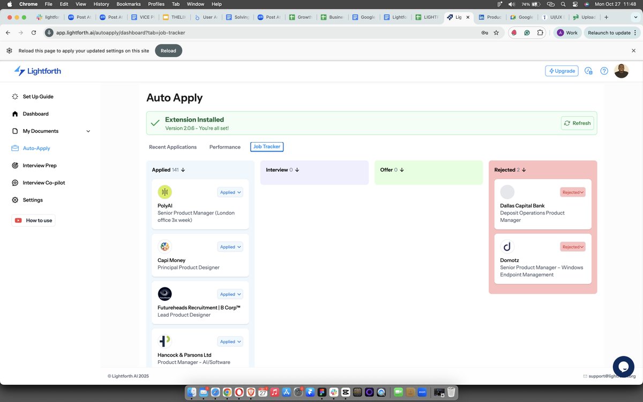This screenshot has height=402, width=643.
Task: Bookmark this page with the star icon
Action: coord(496,33)
